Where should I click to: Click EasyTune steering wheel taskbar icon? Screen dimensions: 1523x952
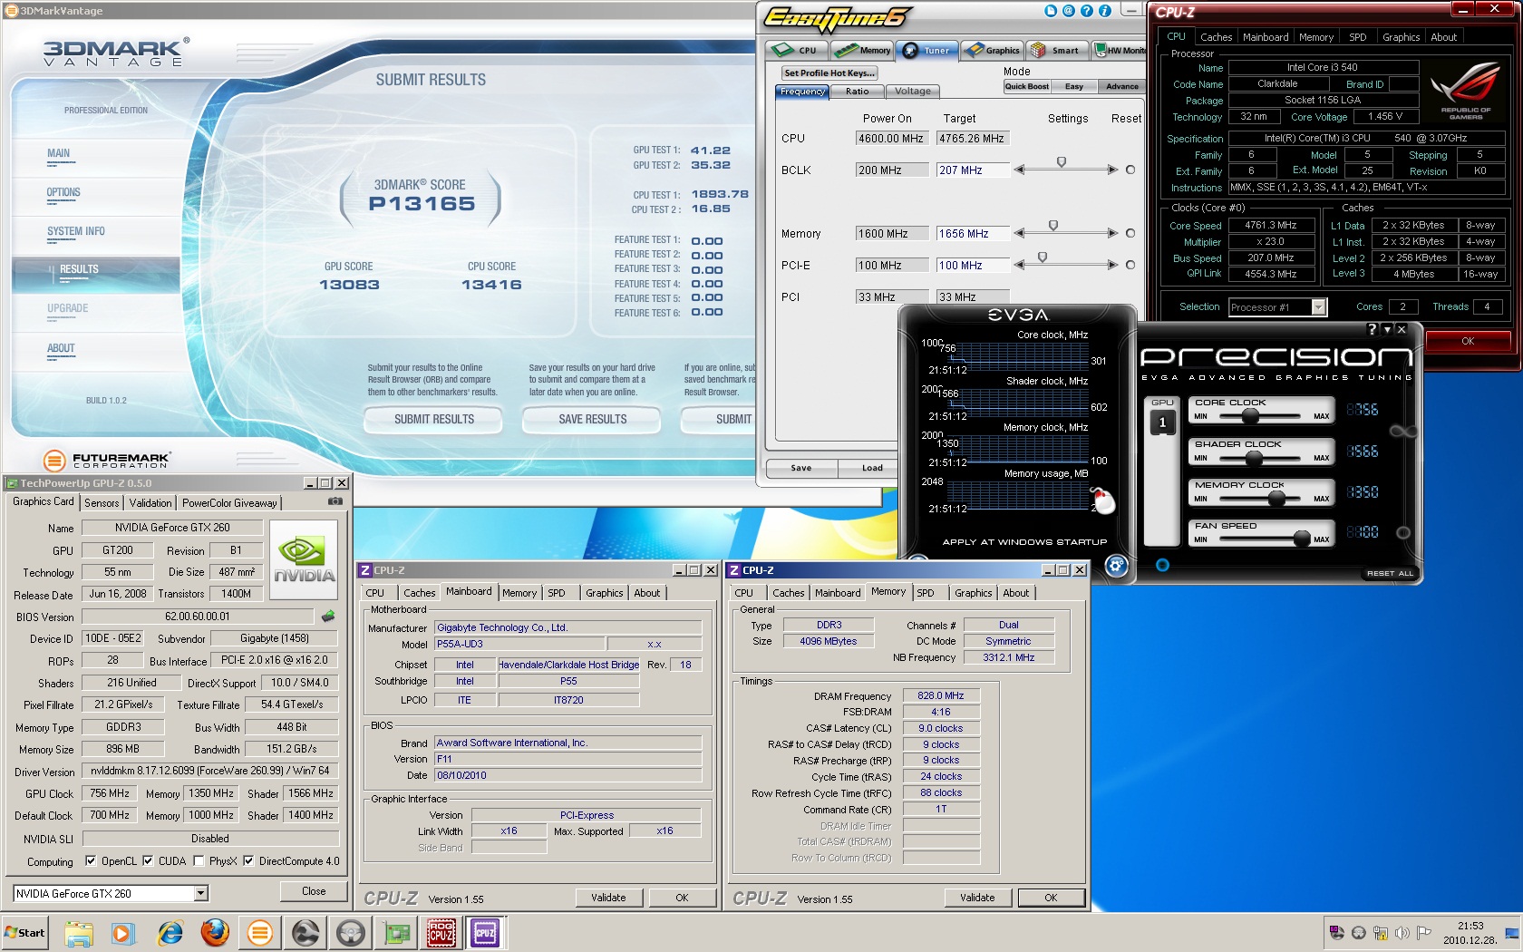[351, 932]
